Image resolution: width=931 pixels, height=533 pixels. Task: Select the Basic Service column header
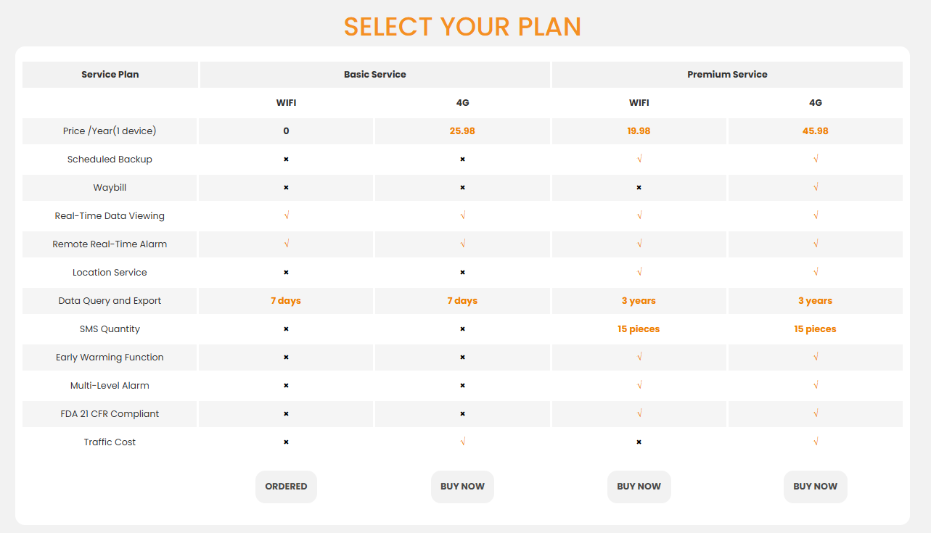click(374, 75)
